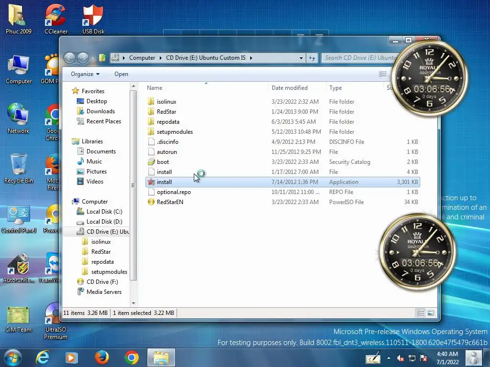The width and height of the screenshot is (490, 367).
Task: Select the install application file icon
Action: point(151,182)
